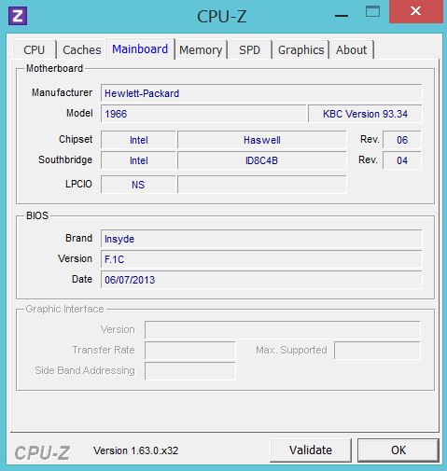This screenshot has width=447, height=471.
Task: Click the BIOS Version label
Action: point(75,258)
